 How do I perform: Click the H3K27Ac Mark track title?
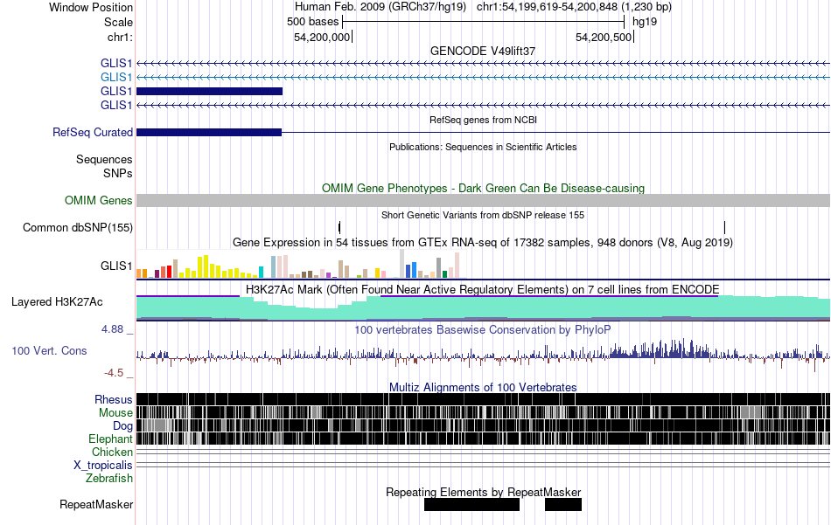(482, 289)
